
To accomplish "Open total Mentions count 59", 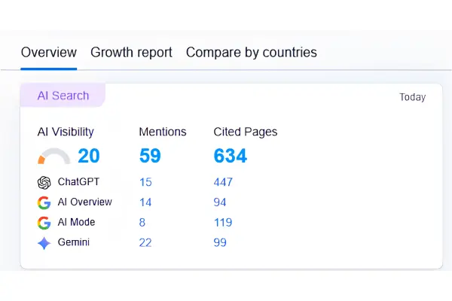I will pyautogui.click(x=150, y=156).
